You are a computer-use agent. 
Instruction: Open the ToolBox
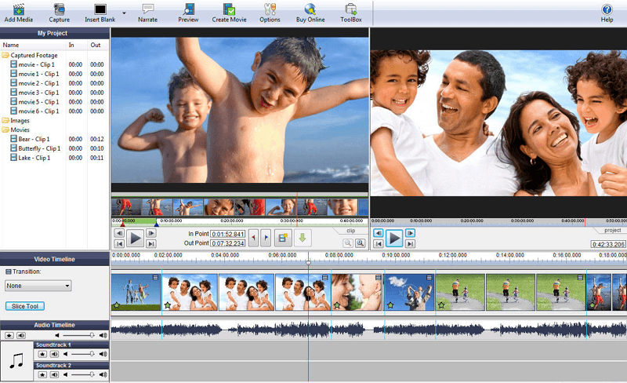point(351,11)
